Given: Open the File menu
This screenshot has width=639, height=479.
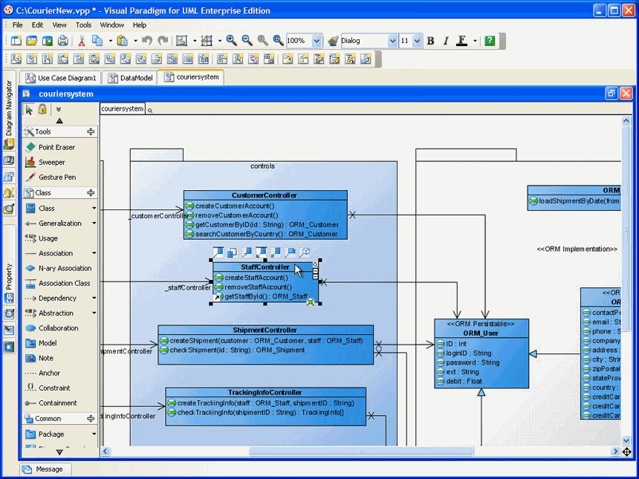Looking at the screenshot, I should 18,25.
